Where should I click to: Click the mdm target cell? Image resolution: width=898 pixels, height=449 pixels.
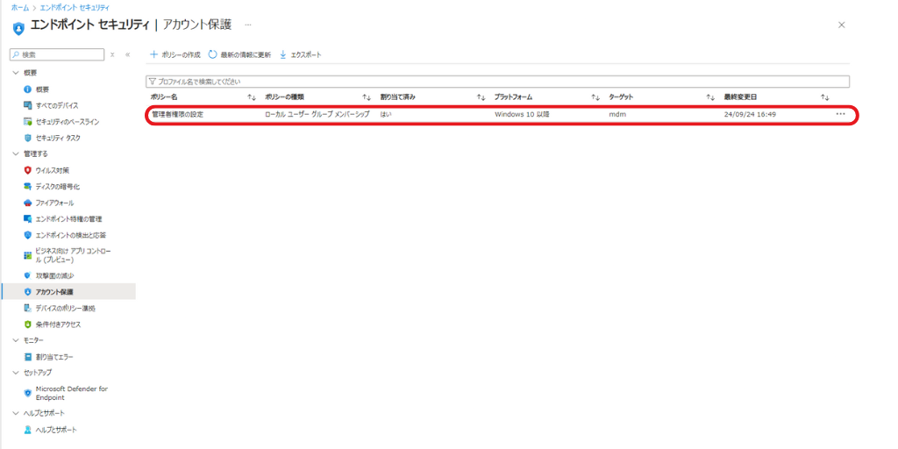[x=616, y=114]
